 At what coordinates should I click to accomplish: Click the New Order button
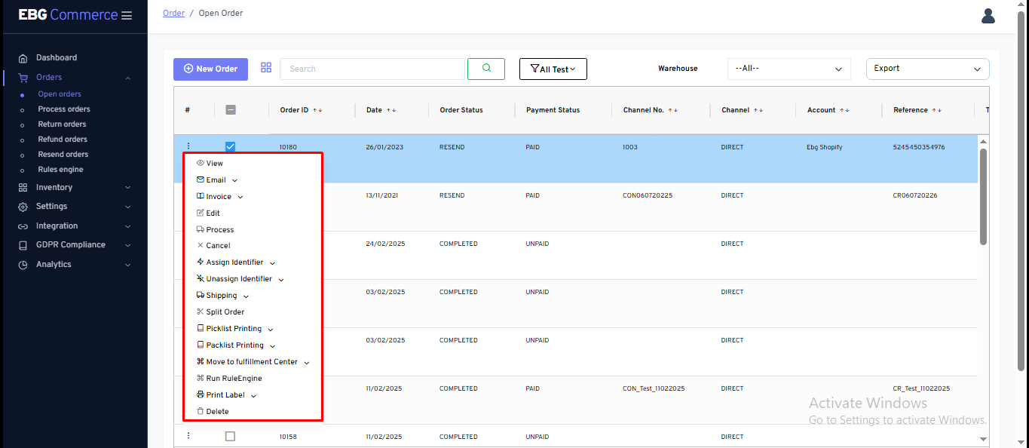[x=210, y=69]
